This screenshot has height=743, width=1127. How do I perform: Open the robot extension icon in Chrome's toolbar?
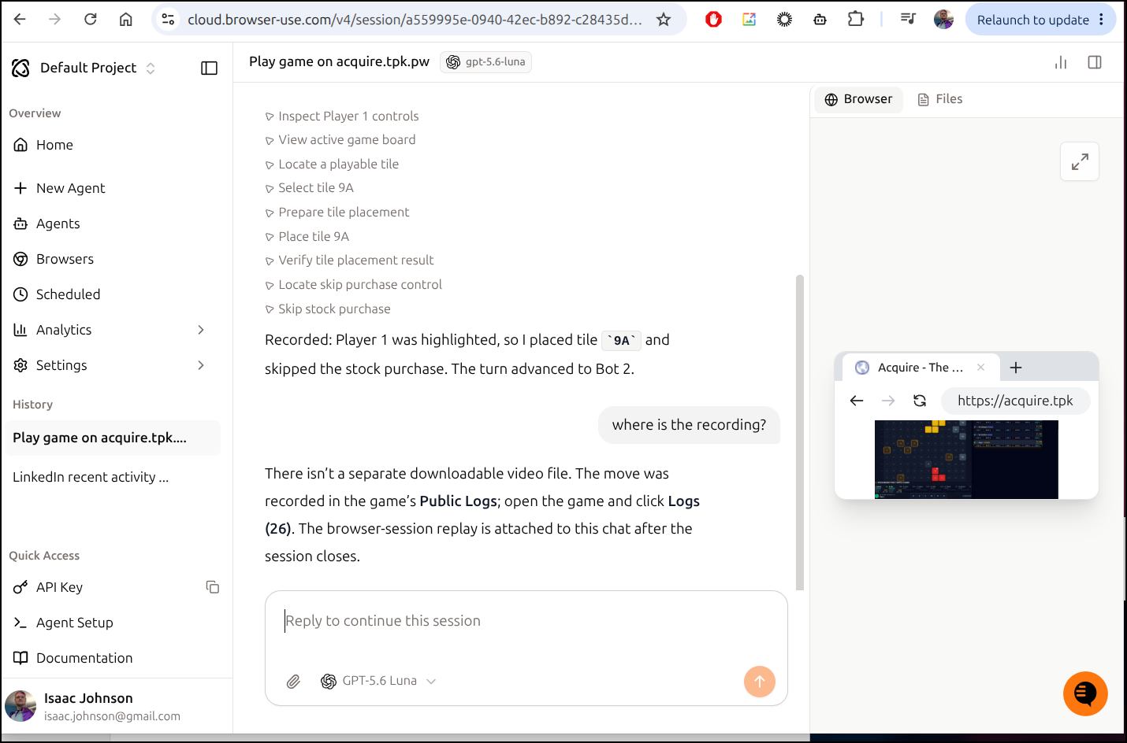point(820,20)
